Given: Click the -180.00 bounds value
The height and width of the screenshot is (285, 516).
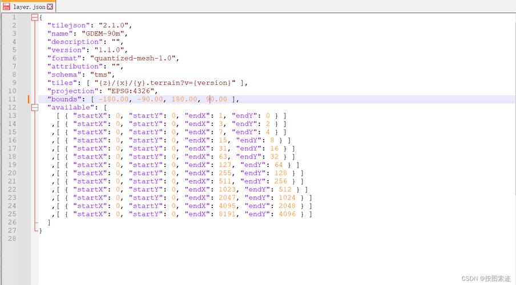Looking at the screenshot, I should pos(114,99).
